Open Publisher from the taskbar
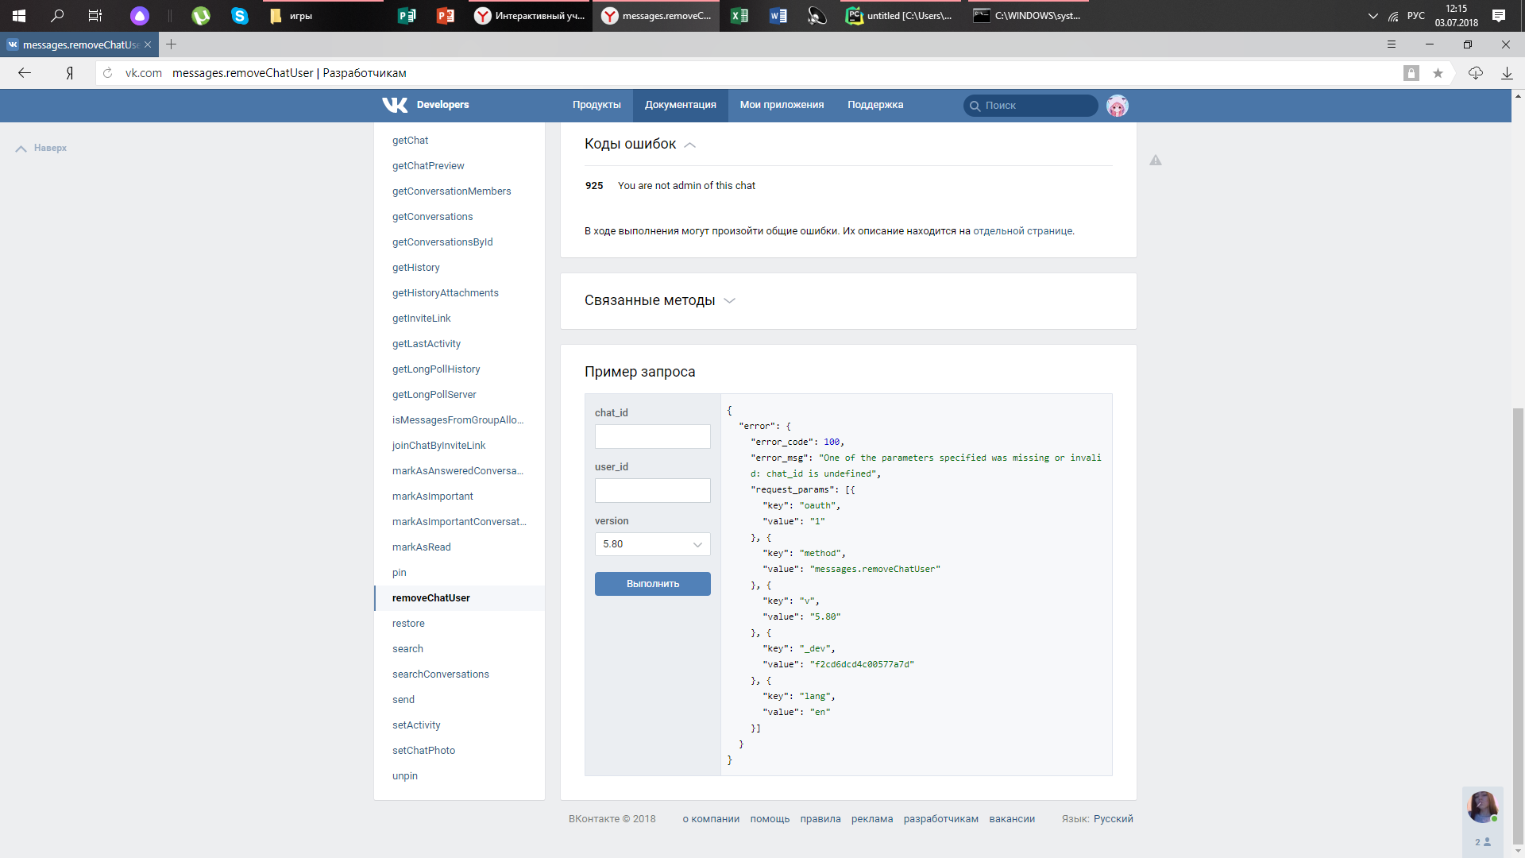Screen dimensions: 1525x858 [x=407, y=16]
